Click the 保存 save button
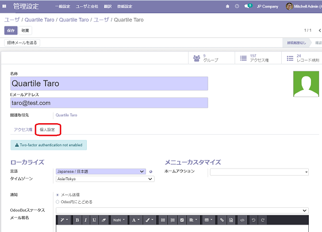The image size is (322, 232). pyautogui.click(x=11, y=31)
